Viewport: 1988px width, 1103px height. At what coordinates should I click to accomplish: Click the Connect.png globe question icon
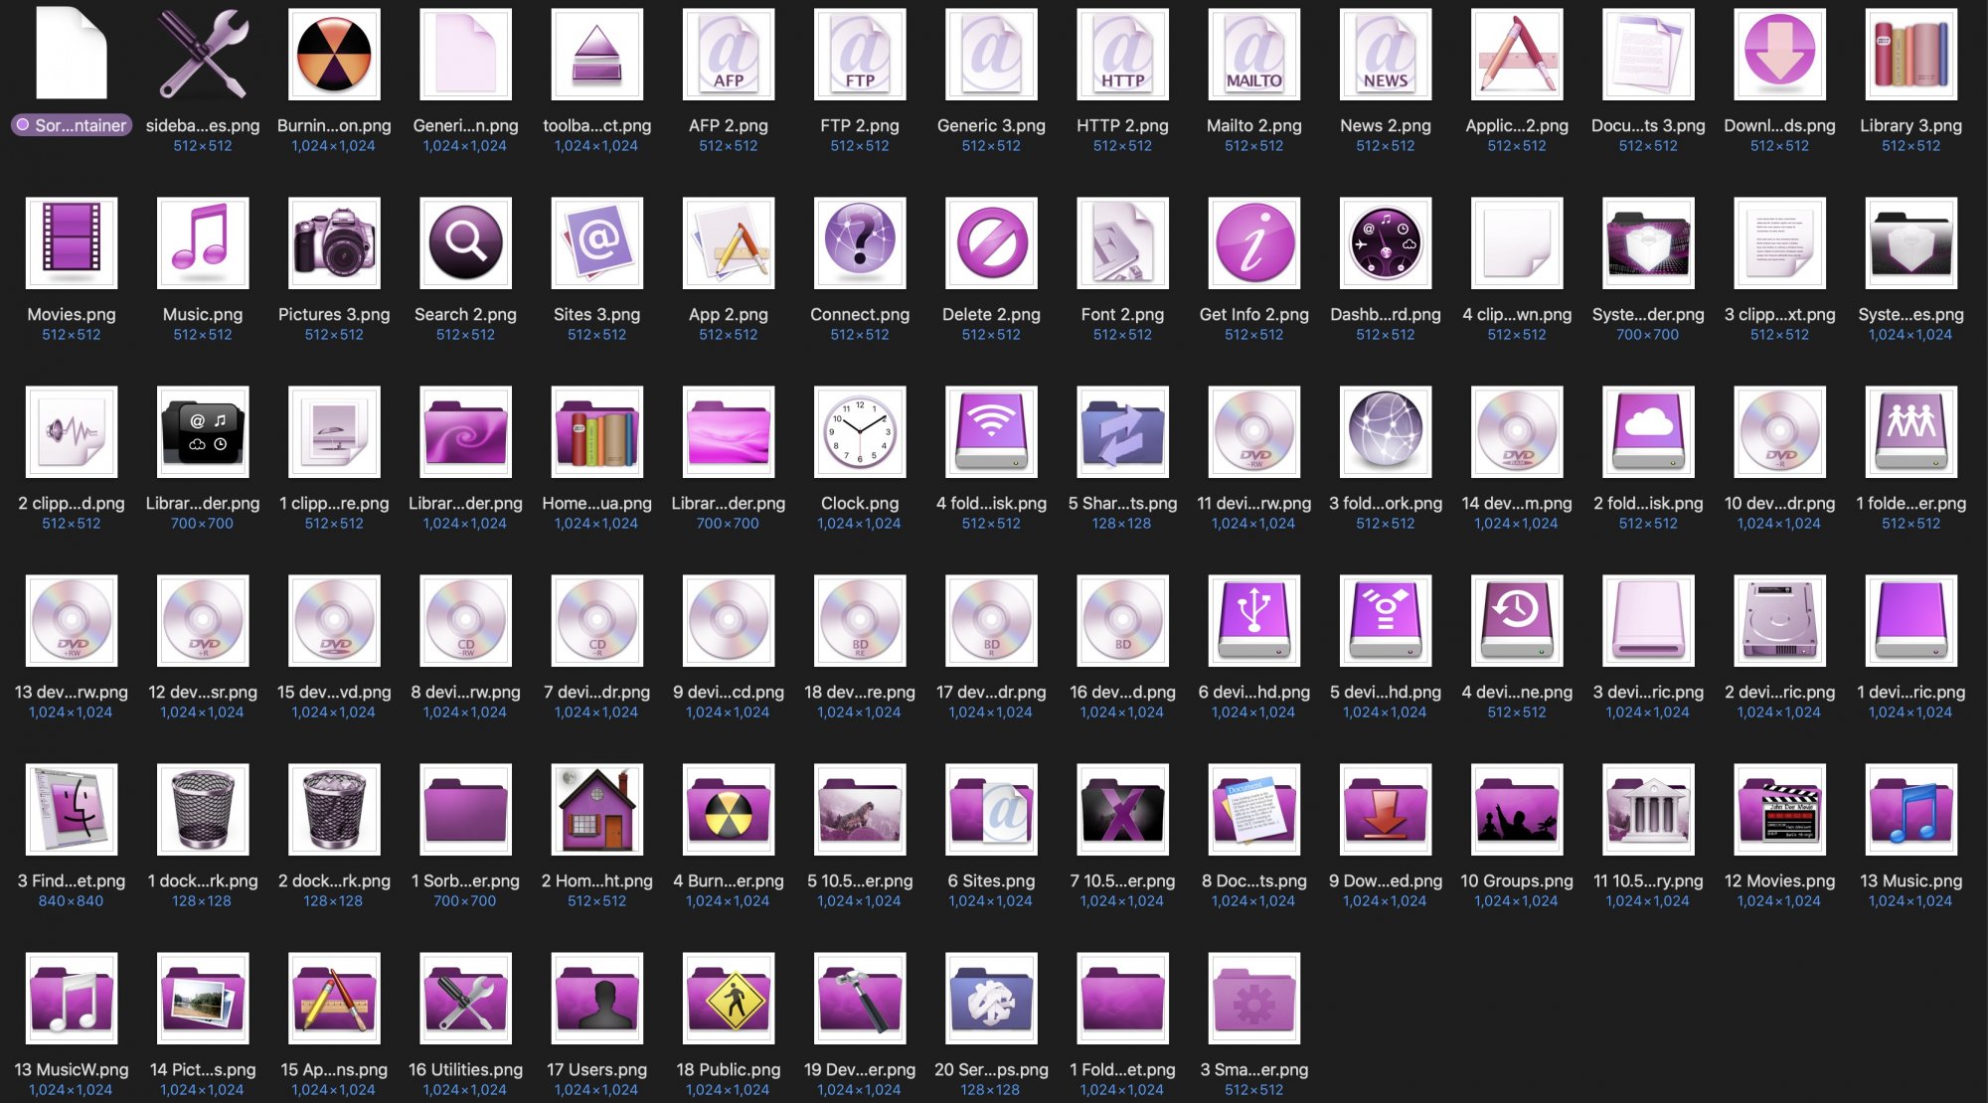[859, 243]
